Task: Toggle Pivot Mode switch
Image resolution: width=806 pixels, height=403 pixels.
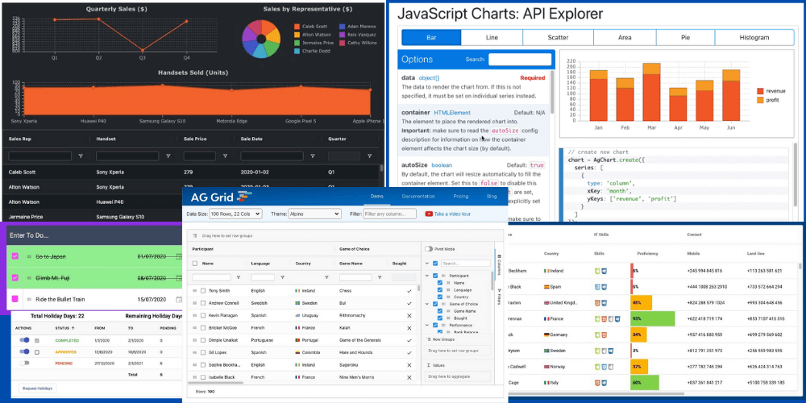Action: pyautogui.click(x=429, y=249)
